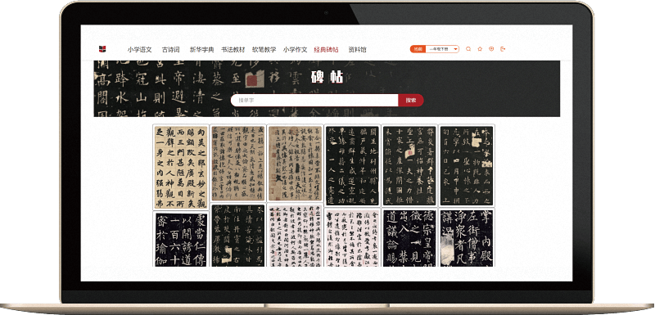Open the first beige calligraphy rubbing thumbnail
The width and height of the screenshot is (655, 315).
[181, 167]
